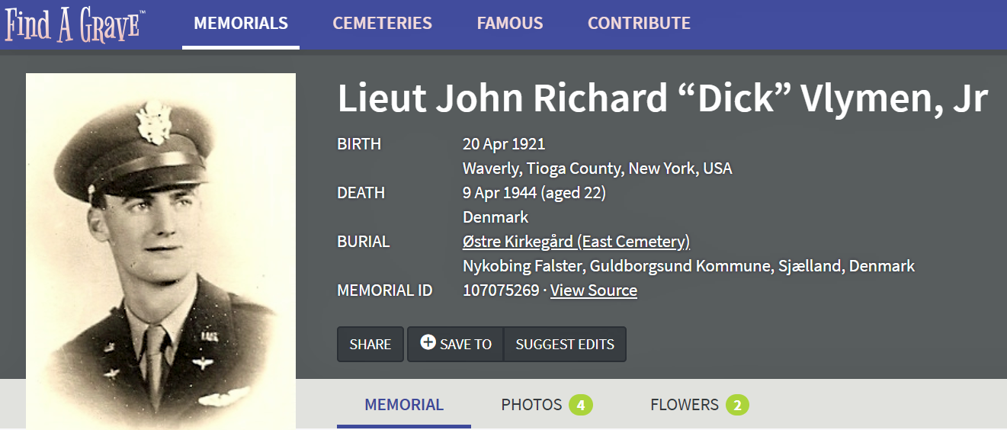Image resolution: width=1007 pixels, height=430 pixels.
Task: Click the plus icon on Save To
Action: pos(428,343)
